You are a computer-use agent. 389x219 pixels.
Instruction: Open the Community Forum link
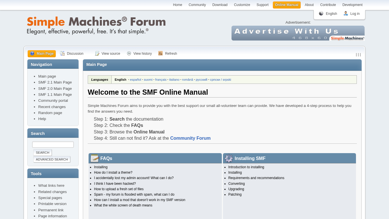(x=190, y=138)
